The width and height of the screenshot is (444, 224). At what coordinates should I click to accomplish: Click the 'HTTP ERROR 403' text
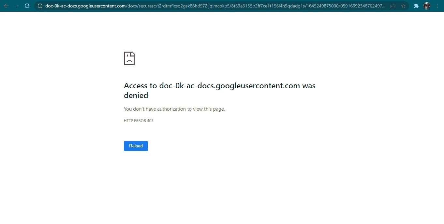click(139, 121)
